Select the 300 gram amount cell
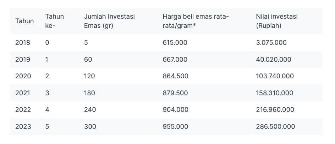Screen dimensions: 335x144 [90, 127]
